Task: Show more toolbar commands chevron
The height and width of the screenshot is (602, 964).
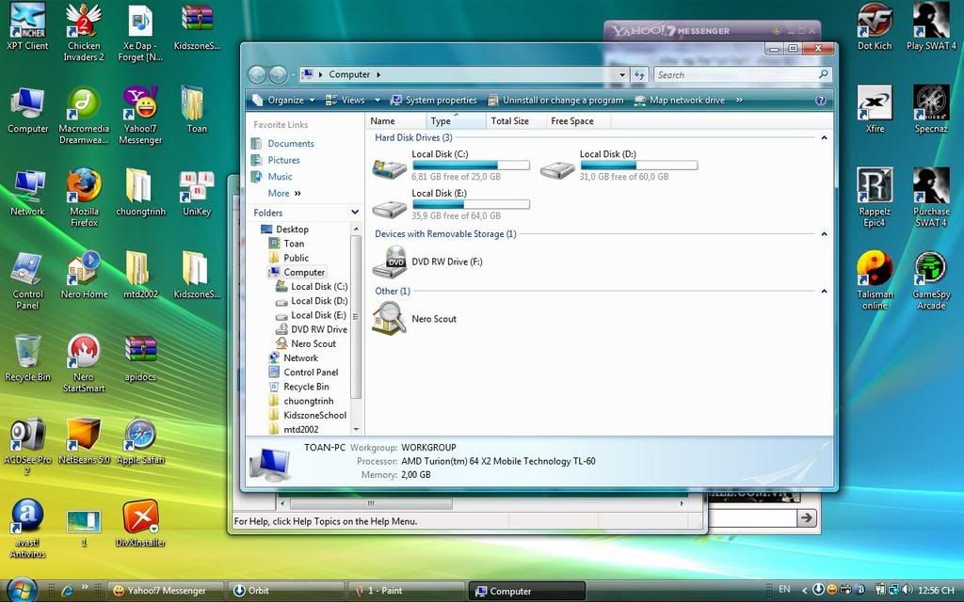Action: point(739,100)
